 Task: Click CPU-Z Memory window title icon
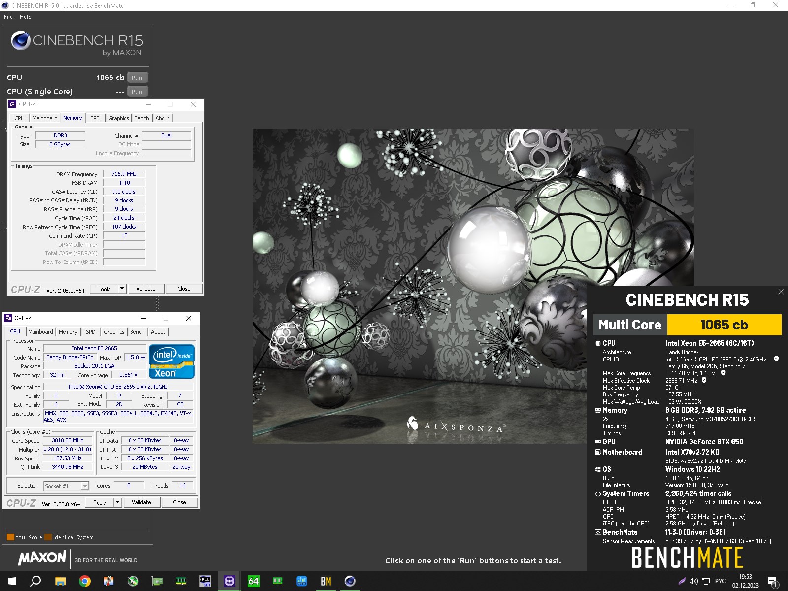13,104
